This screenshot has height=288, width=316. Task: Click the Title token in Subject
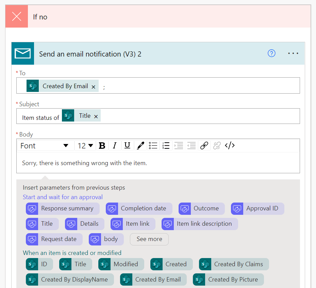pyautogui.click(x=81, y=115)
